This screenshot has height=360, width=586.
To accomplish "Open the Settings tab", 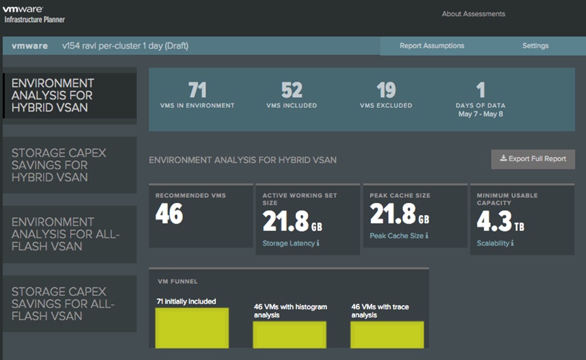I will coord(535,46).
